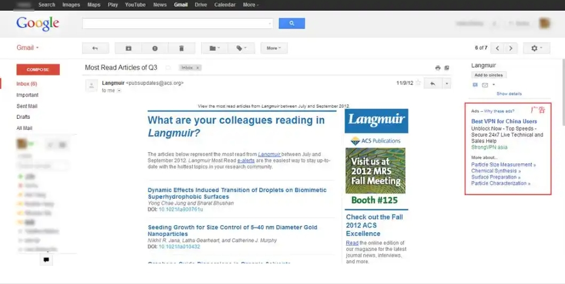
Task: Go to the newer message arrow
Action: (x=497, y=48)
